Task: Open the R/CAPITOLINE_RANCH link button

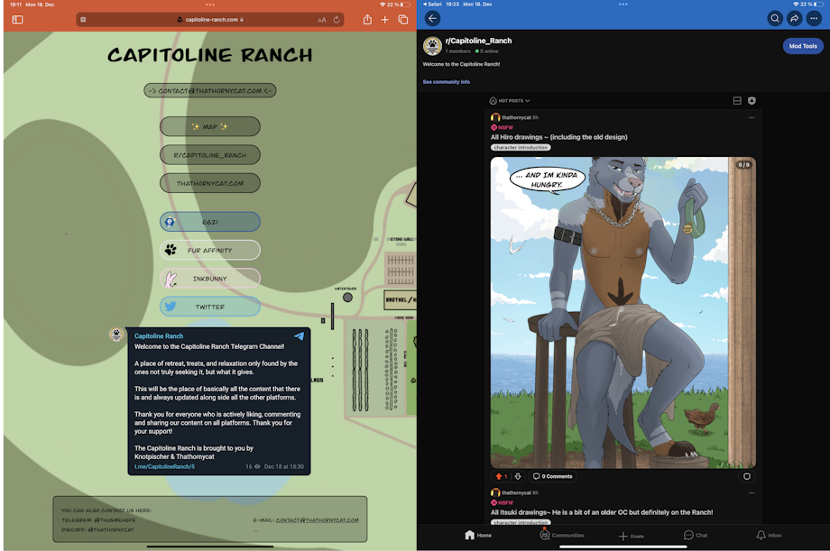Action: 210,155
